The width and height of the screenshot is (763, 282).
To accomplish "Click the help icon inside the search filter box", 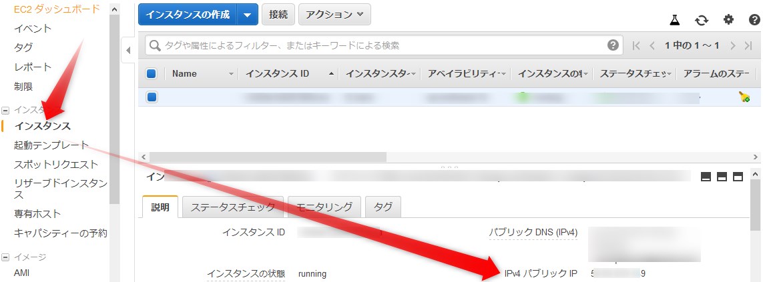I will click(x=613, y=45).
